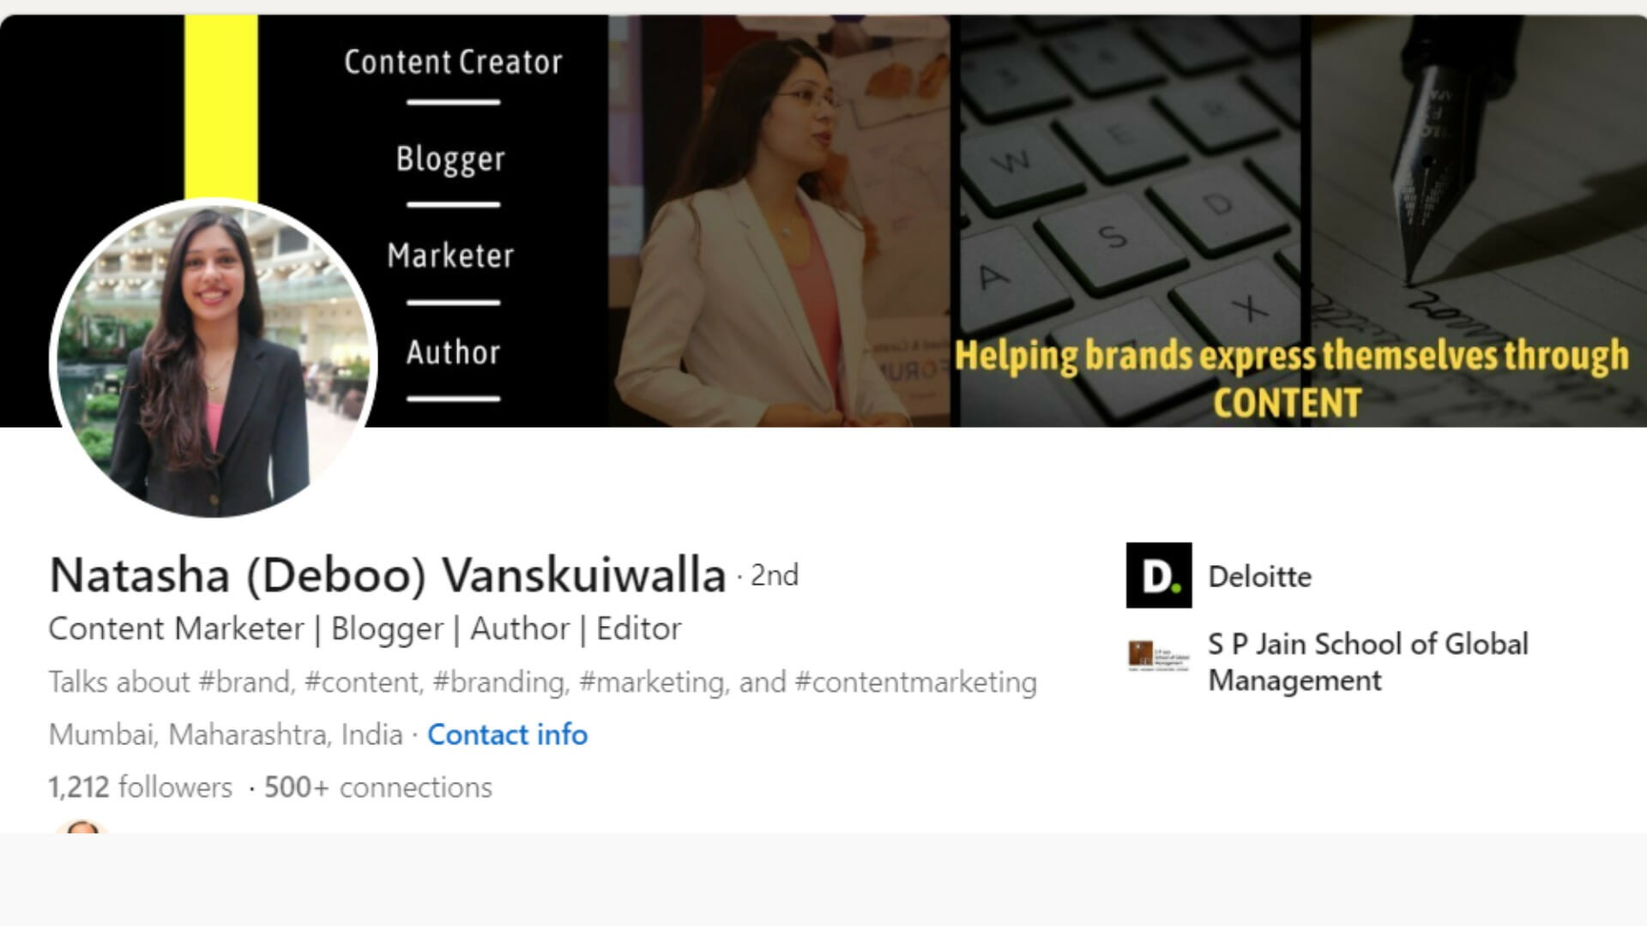Click the circular profile photo
1647x926 pixels.
tap(214, 358)
